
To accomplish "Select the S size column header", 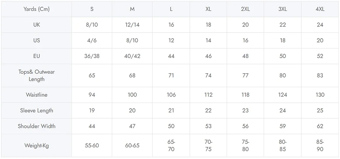I will point(92,9).
